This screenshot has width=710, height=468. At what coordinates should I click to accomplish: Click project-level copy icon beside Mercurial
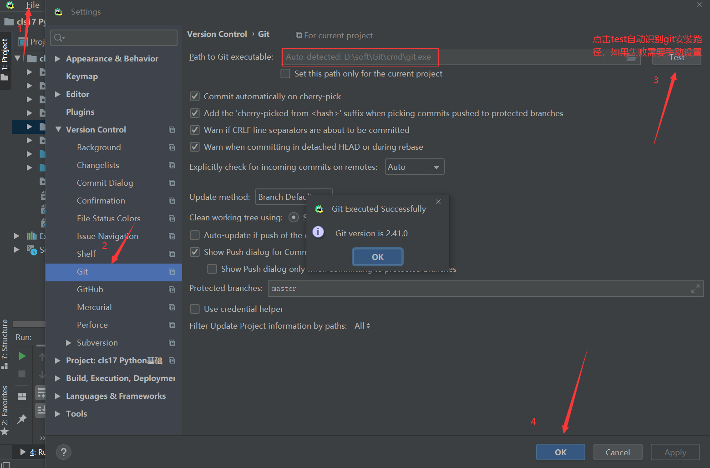[172, 307]
